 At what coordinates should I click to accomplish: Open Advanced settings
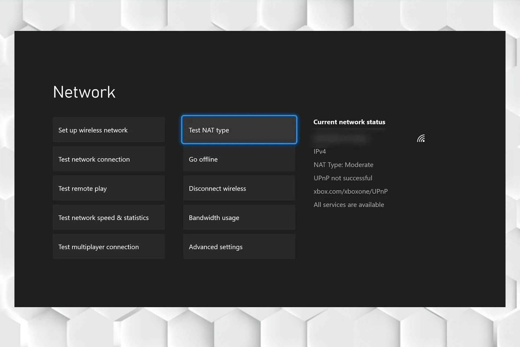tap(239, 246)
